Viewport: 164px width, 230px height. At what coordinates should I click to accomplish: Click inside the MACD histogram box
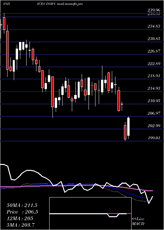click(90, 214)
